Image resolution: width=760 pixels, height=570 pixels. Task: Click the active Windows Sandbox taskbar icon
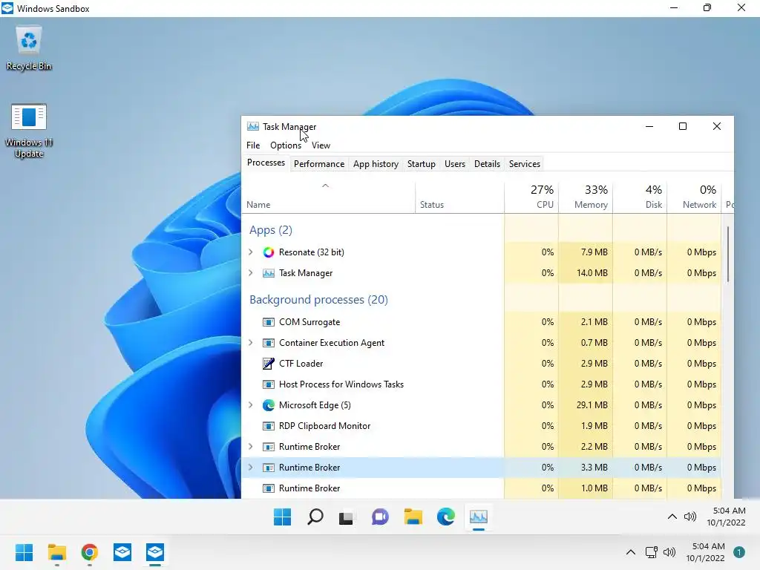click(x=155, y=552)
